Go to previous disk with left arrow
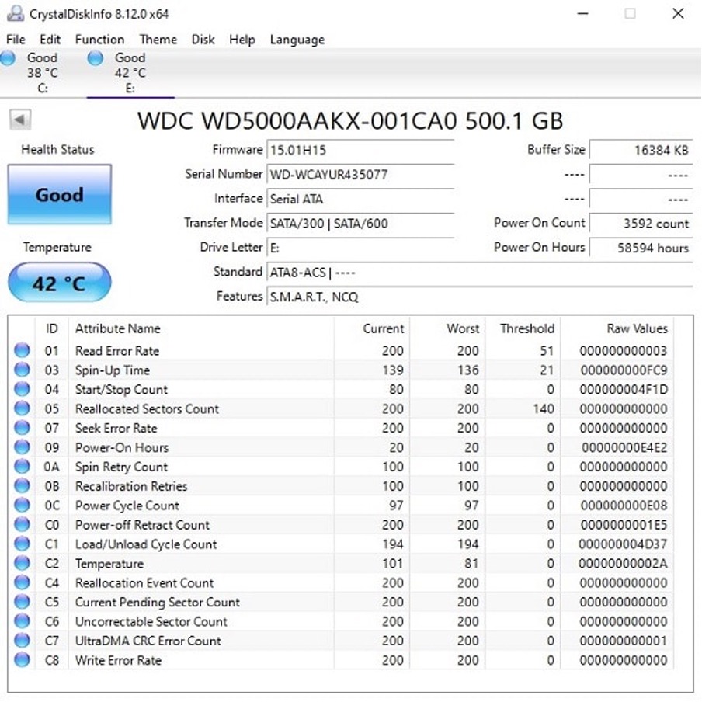Viewport: 702px width, 702px height. point(20,120)
